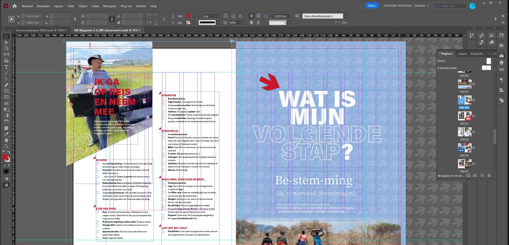Image resolution: width=509 pixels, height=245 pixels.
Task: Select the Direct Selection tool
Action: [x=6, y=42]
